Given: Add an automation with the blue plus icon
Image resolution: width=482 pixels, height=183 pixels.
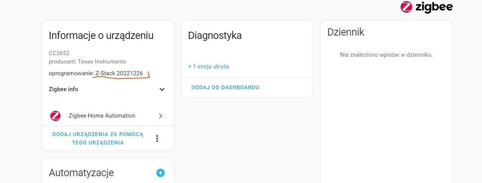Looking at the screenshot, I should 160,173.
